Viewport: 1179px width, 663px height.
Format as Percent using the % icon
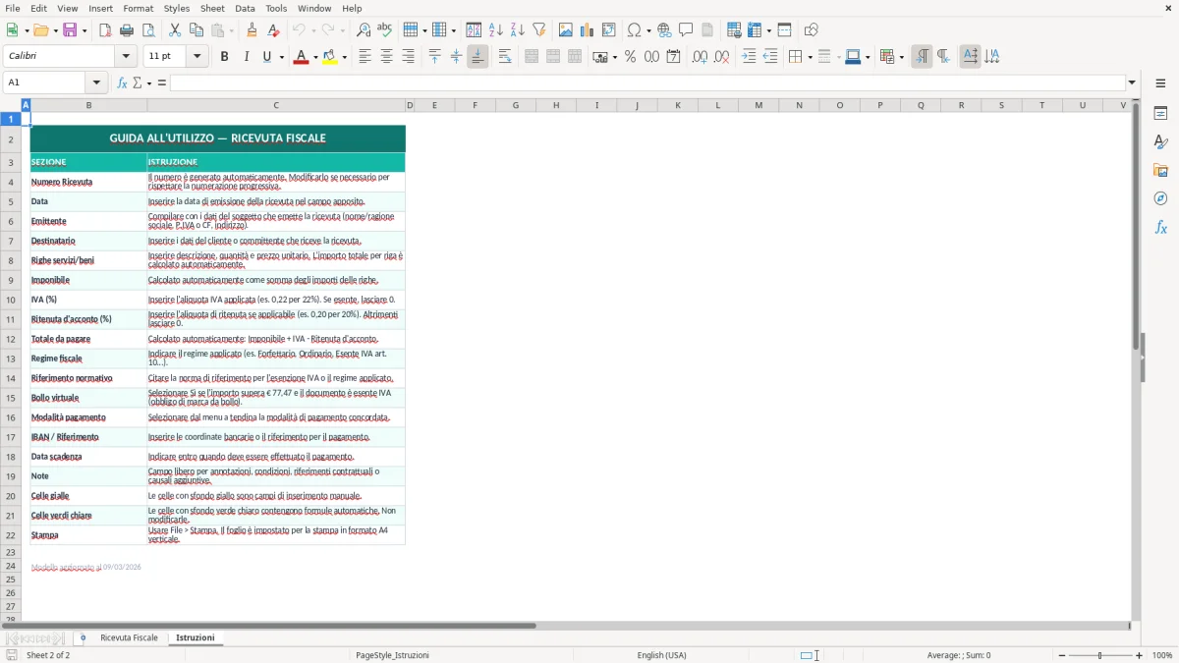click(x=630, y=57)
